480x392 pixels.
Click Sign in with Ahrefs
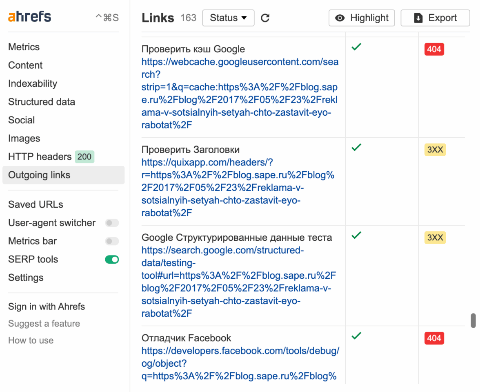47,307
